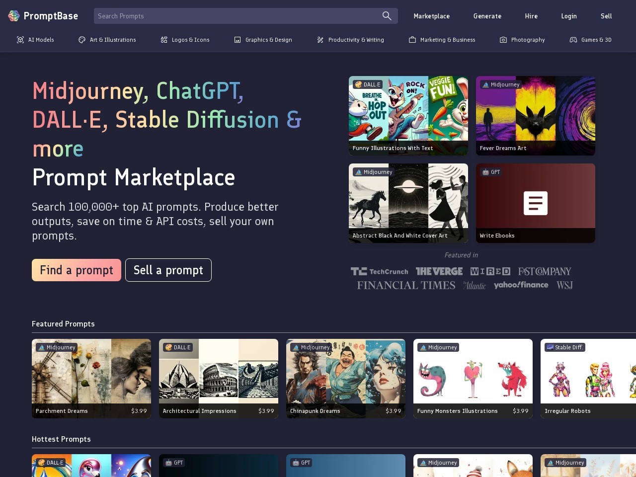Click the yahoo!finance logo
Screen dimensions: 636x477
pyautogui.click(x=521, y=285)
